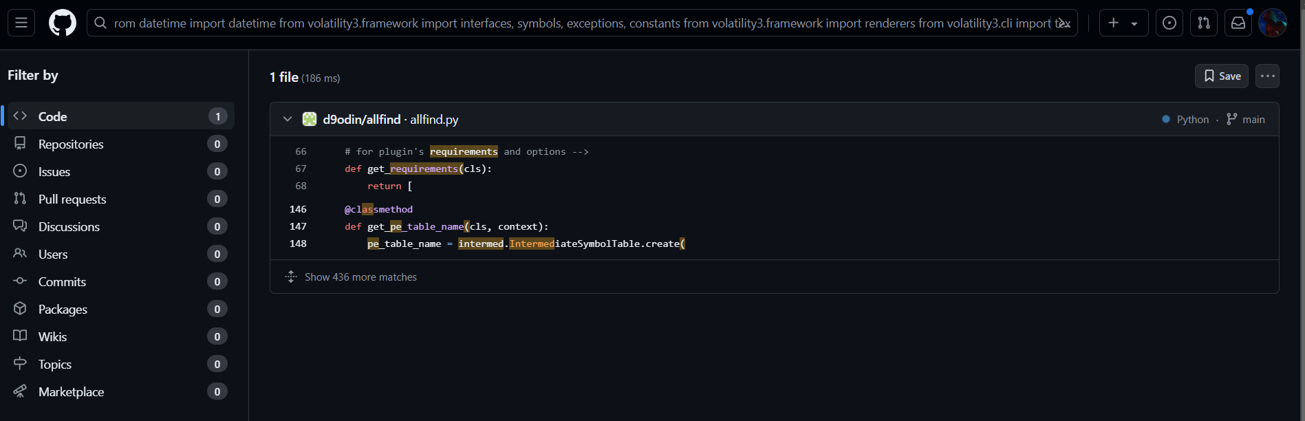The width and height of the screenshot is (1305, 421).
Task: Open the notifications inbox icon
Action: point(1238,23)
